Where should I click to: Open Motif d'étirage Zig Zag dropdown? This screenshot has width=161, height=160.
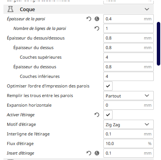129,124
